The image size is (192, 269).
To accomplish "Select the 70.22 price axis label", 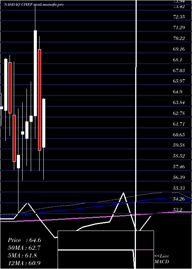I will coord(179,38).
